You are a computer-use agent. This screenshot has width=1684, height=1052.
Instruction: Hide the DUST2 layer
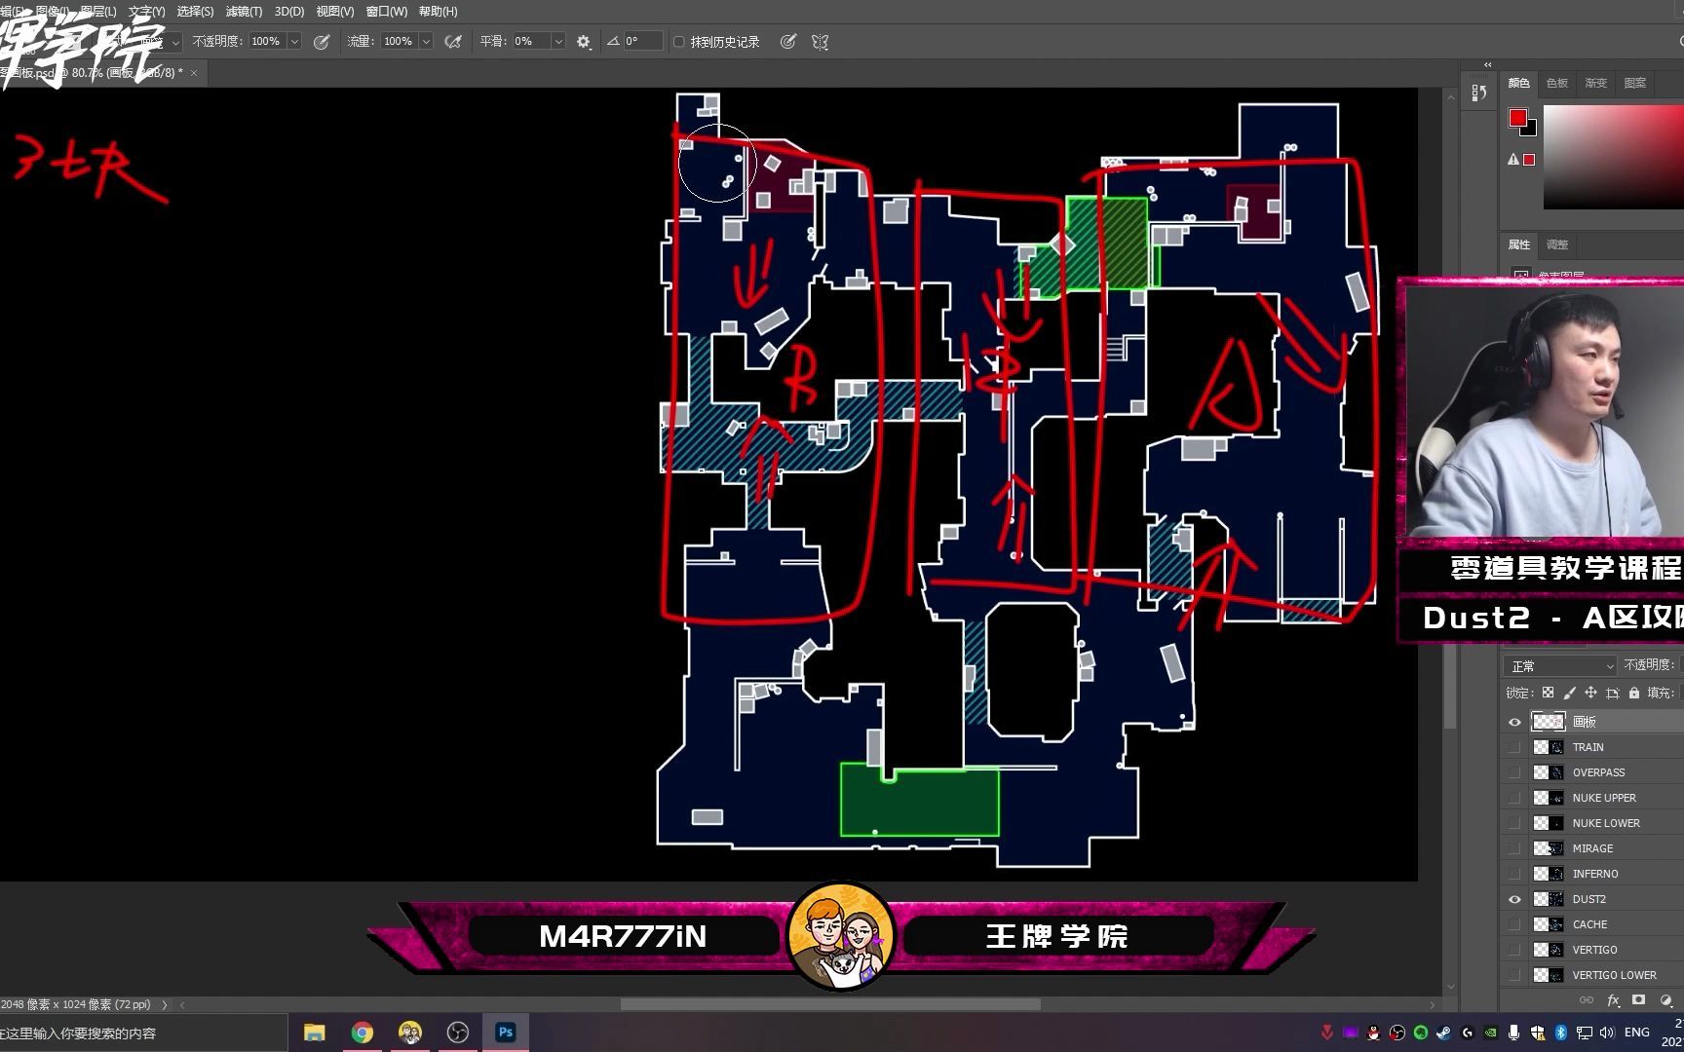[x=1514, y=899]
